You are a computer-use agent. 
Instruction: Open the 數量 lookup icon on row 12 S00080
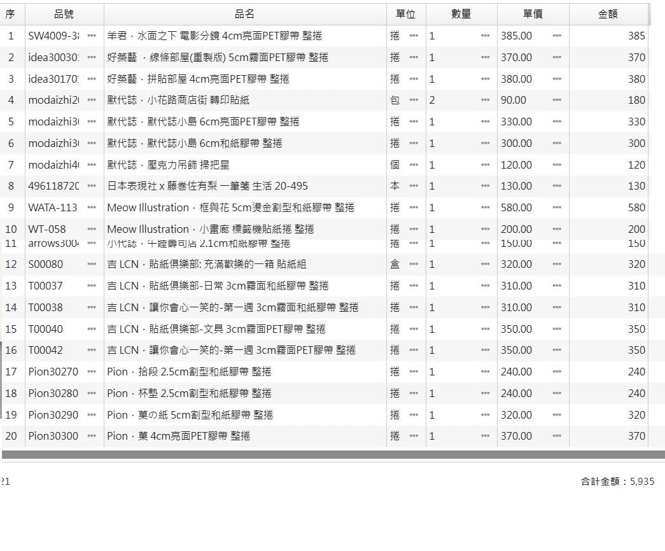(485, 264)
